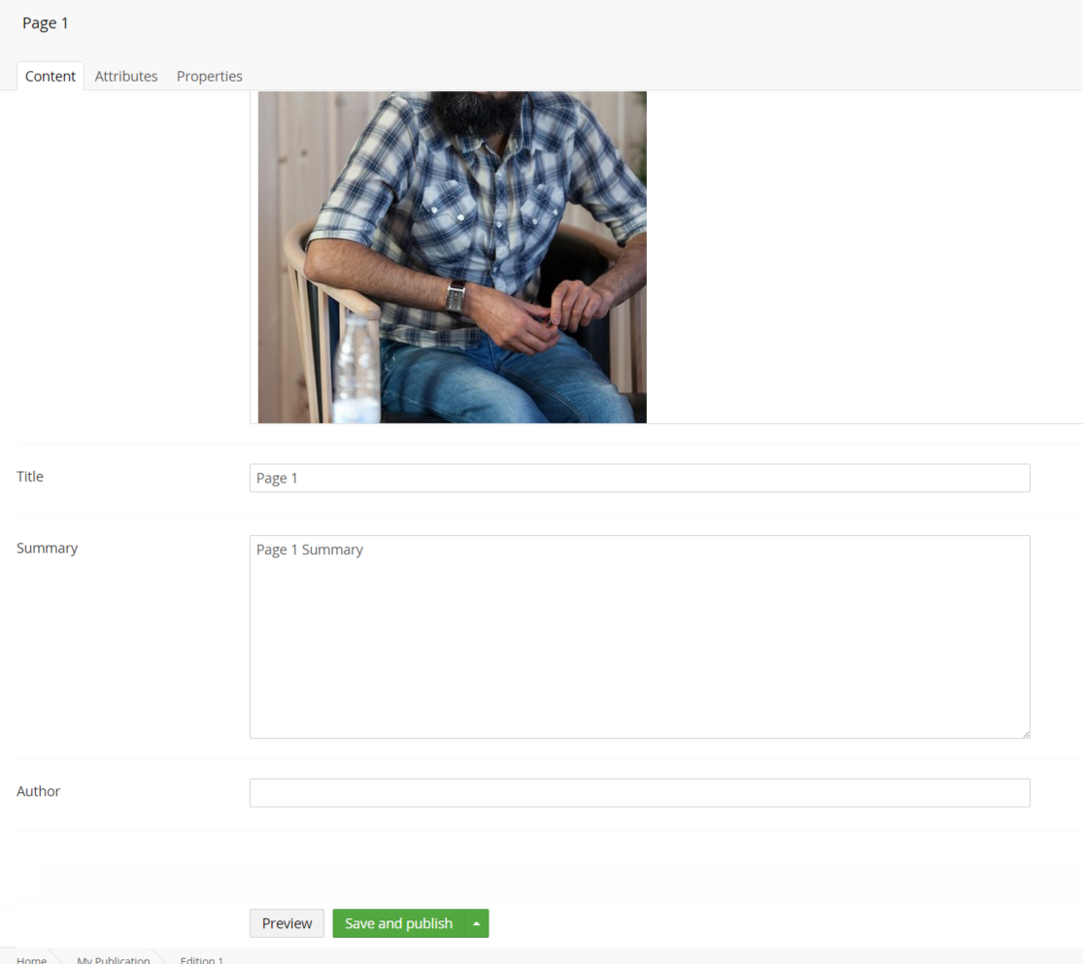
Task: Click Save and publish
Action: pos(398,923)
